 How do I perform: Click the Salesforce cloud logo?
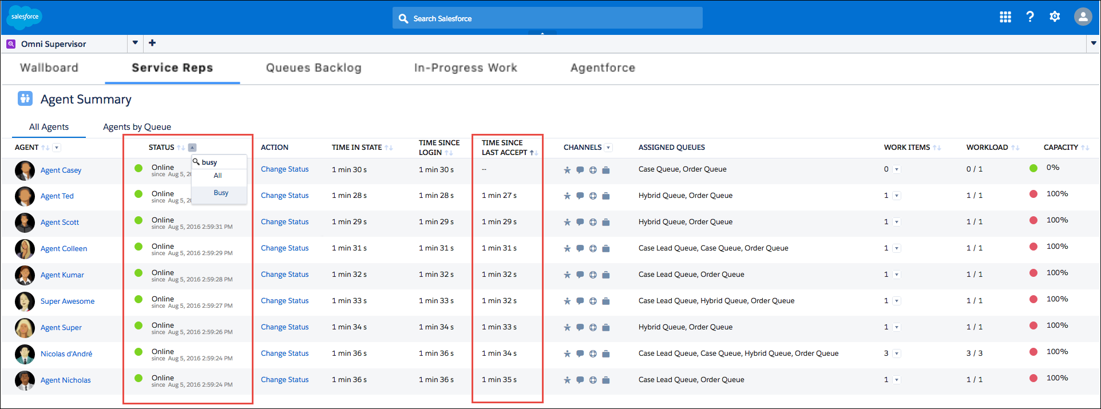pos(24,17)
